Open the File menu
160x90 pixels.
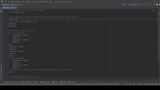pyautogui.click(x=5, y=1)
